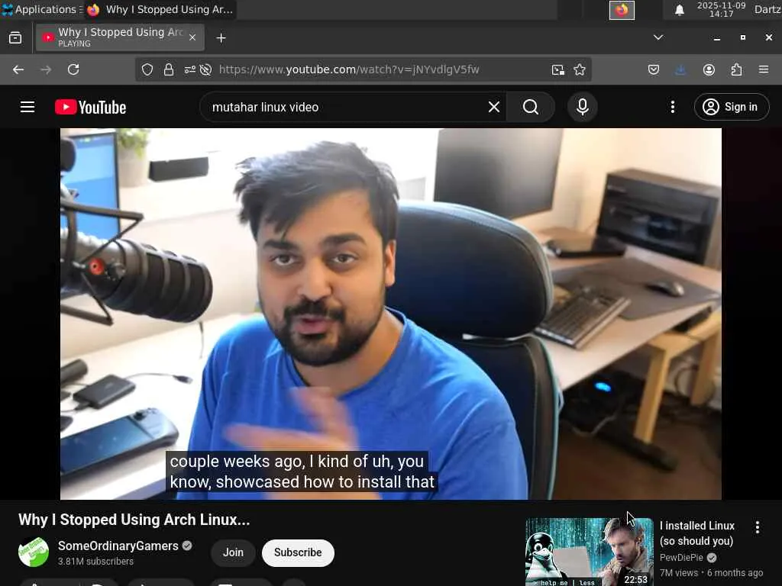Open the Firefox application menu
Screen dimensions: 782x586
tap(764, 69)
